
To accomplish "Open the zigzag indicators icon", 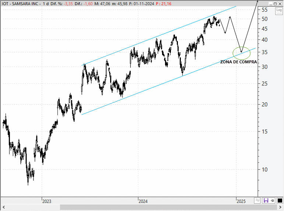I will point(257,200).
